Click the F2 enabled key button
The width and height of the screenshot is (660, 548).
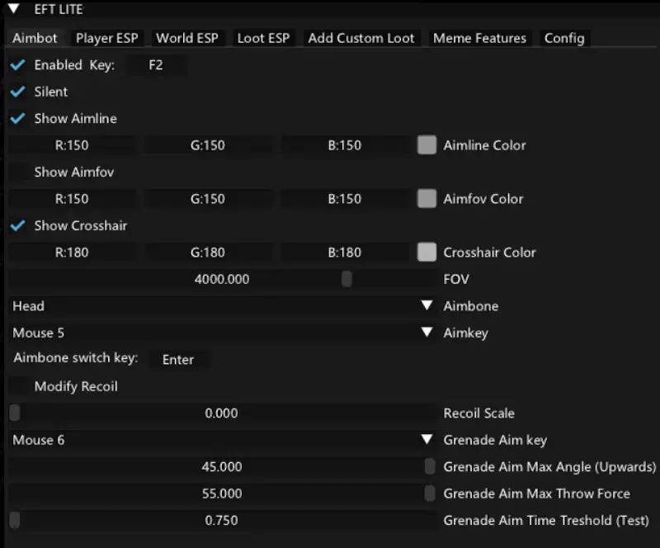[x=156, y=65]
